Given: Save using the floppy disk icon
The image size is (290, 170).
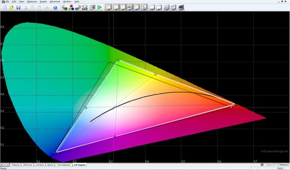Looking at the screenshot, I should pos(18,7).
